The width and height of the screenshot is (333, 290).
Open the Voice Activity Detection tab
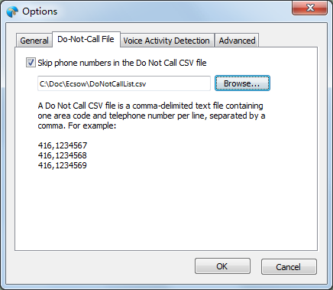coord(166,41)
